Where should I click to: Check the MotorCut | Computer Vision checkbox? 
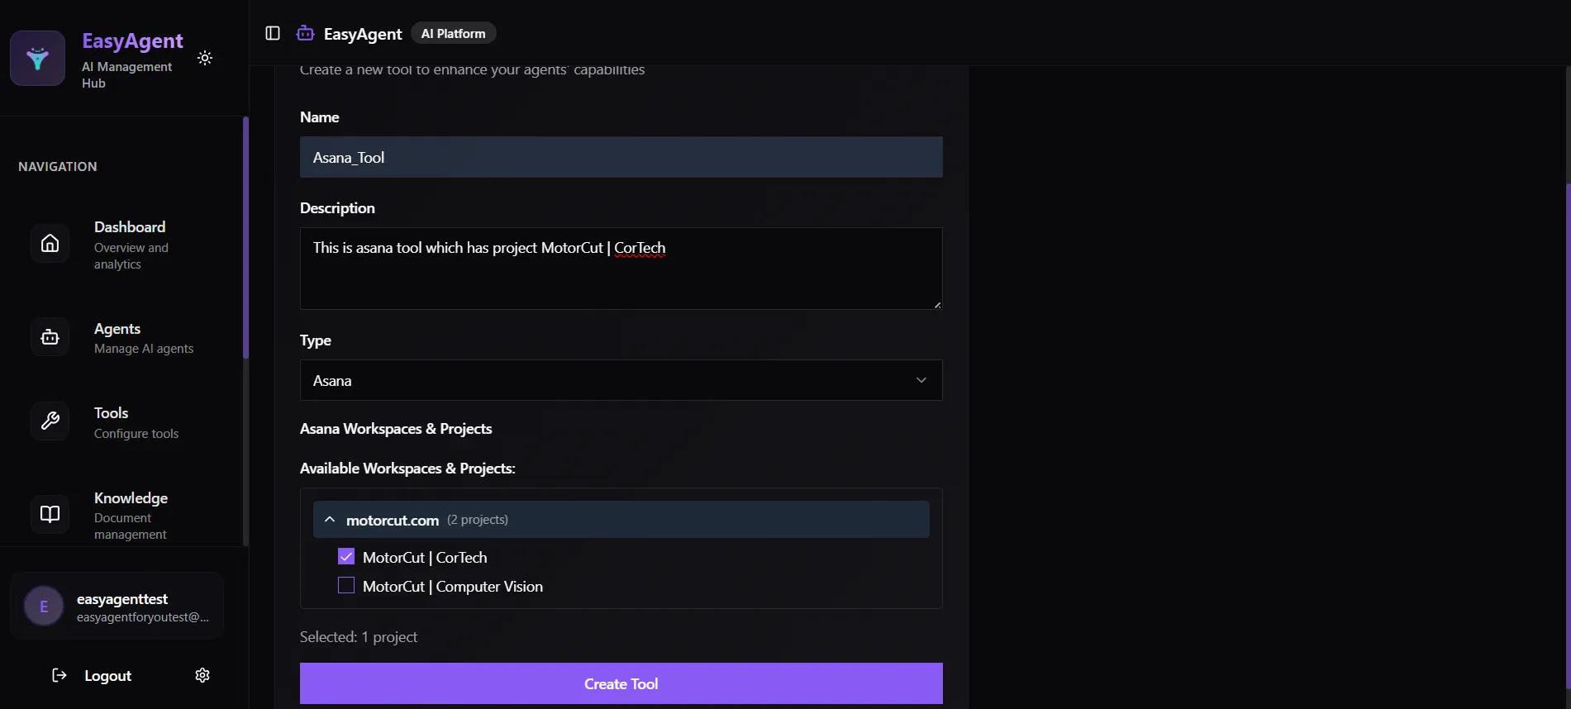[346, 586]
